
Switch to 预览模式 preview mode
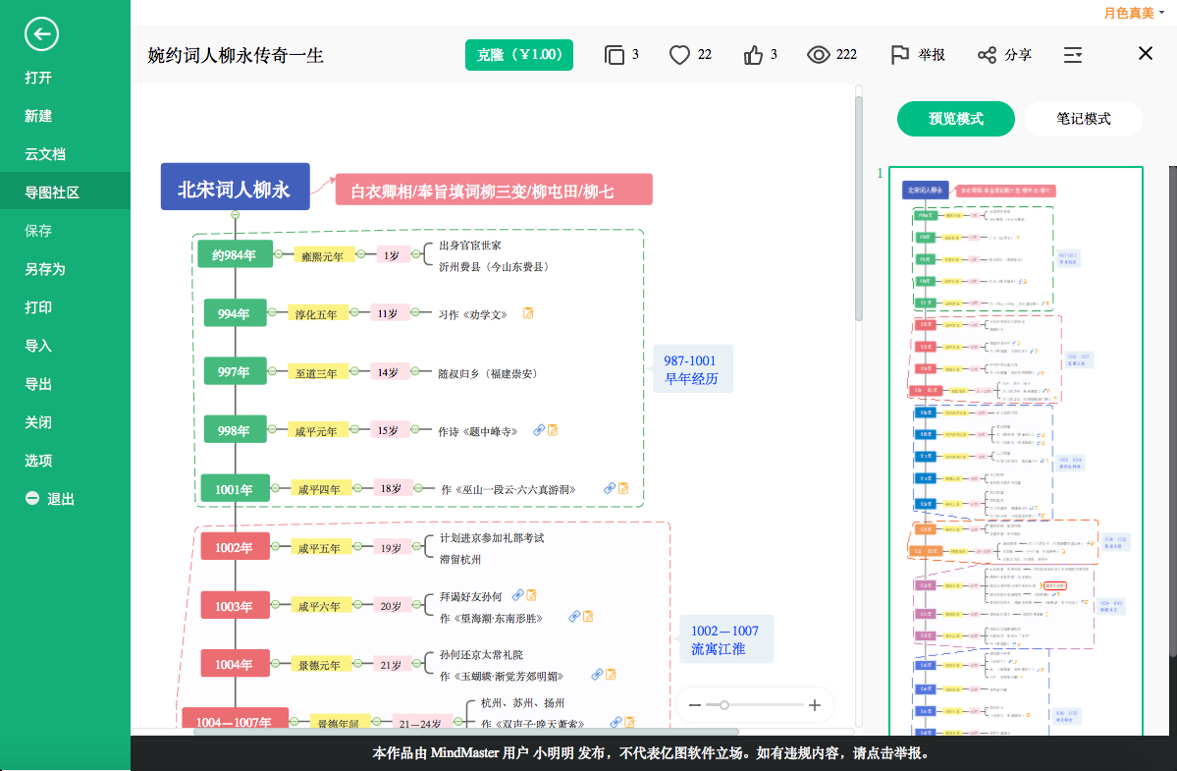coord(955,119)
